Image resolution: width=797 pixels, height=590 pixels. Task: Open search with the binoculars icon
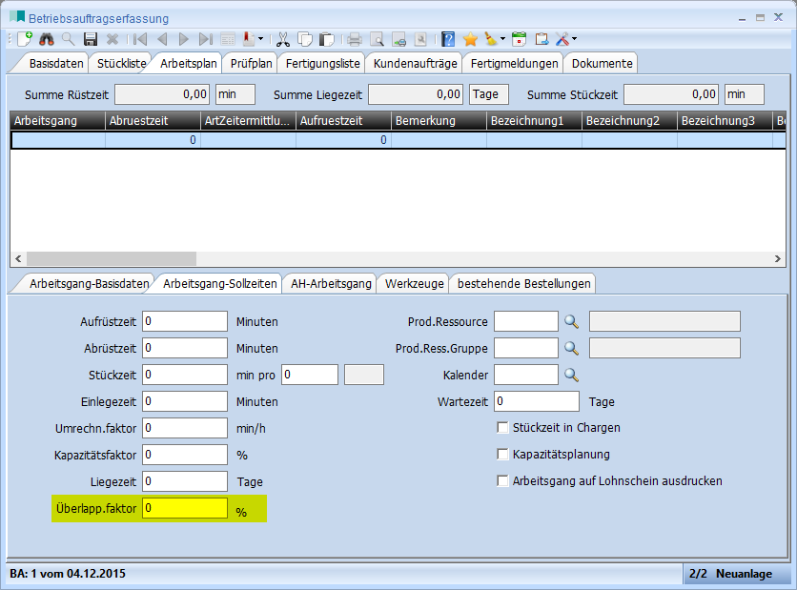[47, 39]
